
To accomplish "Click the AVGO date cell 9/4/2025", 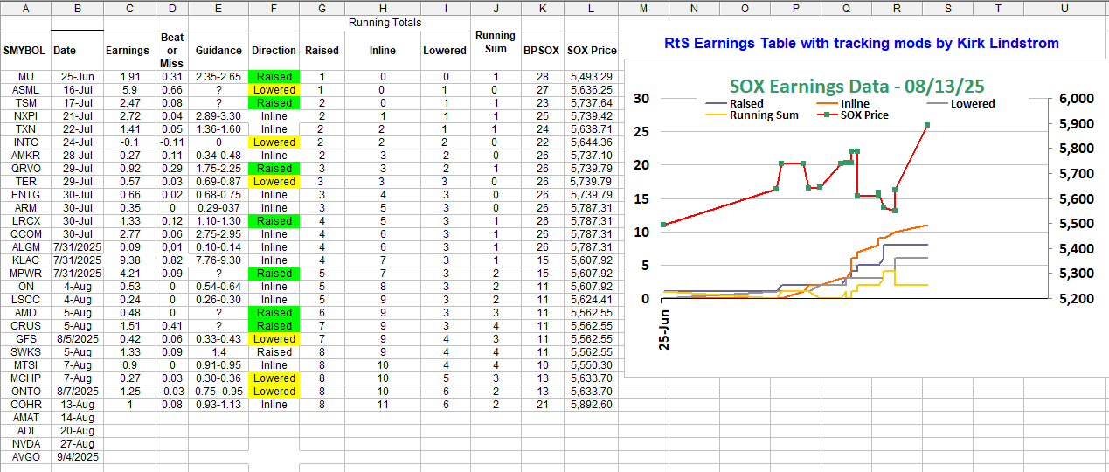I will [x=77, y=457].
